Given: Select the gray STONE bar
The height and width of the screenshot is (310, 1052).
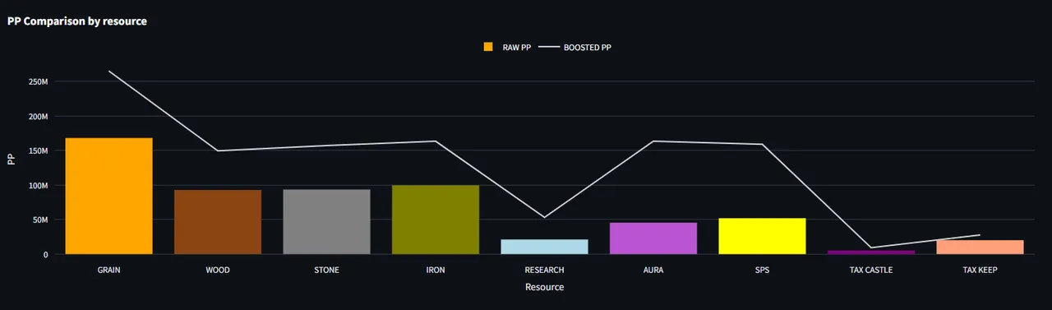Looking at the screenshot, I should point(326,222).
